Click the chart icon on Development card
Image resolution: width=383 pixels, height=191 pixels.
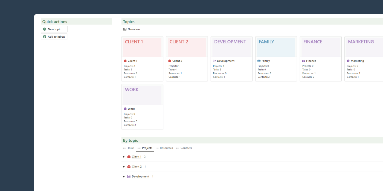(x=214, y=61)
